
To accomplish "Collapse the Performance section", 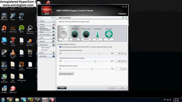I will (x=47, y=45).
